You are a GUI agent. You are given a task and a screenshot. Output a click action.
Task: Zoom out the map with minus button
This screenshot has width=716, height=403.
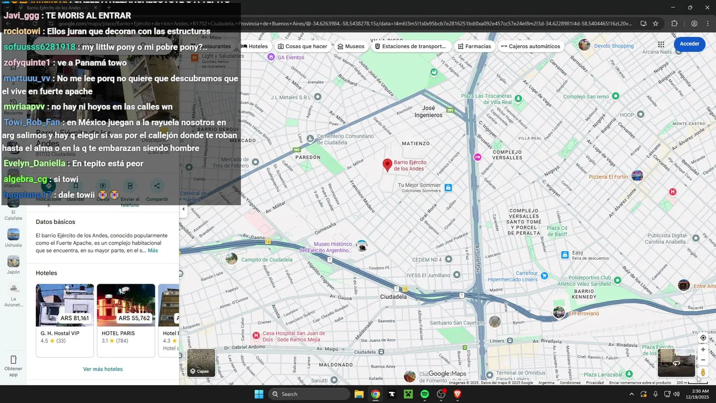703,360
